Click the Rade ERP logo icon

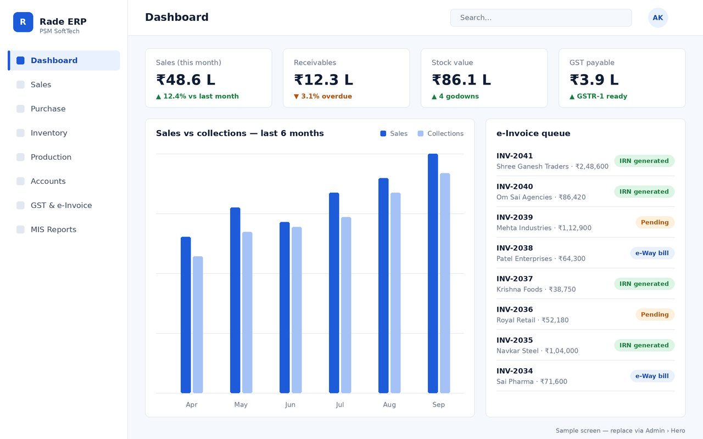(23, 22)
